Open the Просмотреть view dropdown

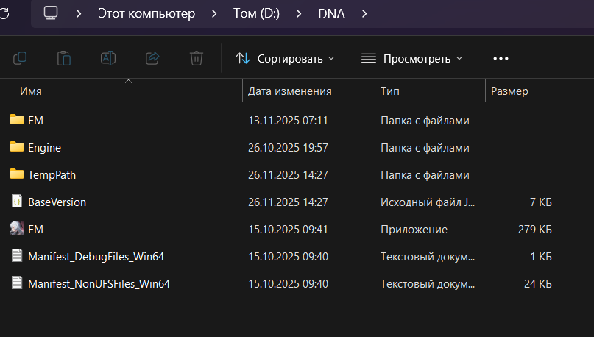[411, 58]
